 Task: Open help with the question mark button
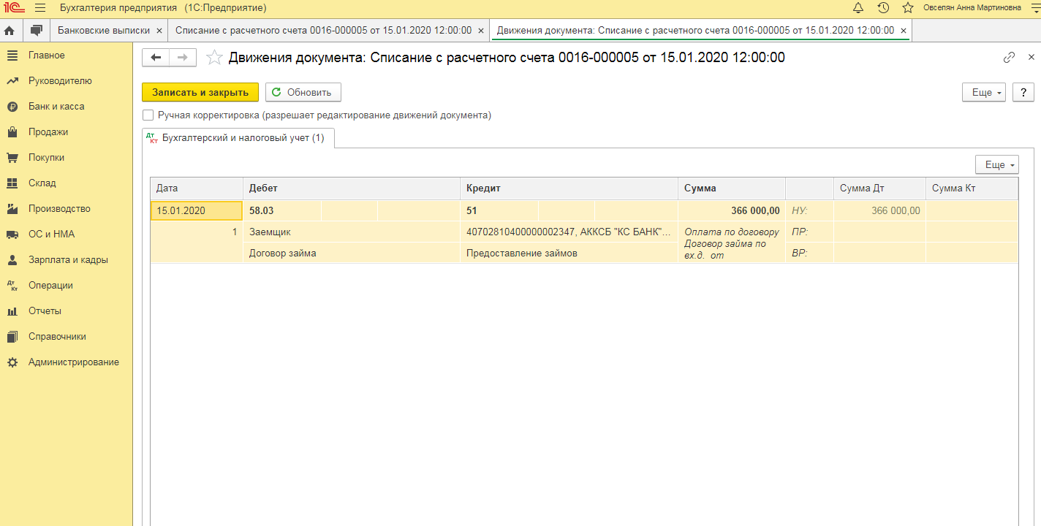1023,93
